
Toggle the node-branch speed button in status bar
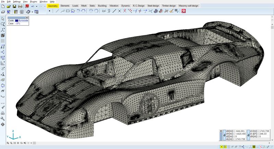click(243, 147)
